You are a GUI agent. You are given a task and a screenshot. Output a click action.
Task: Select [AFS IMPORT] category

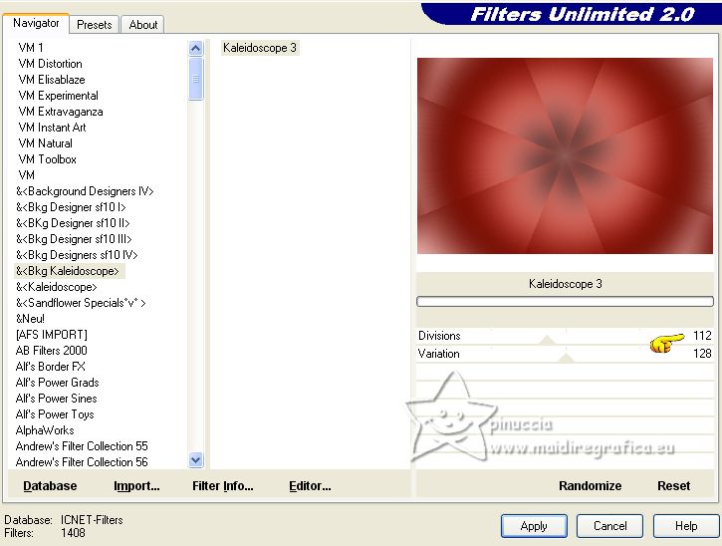51,335
